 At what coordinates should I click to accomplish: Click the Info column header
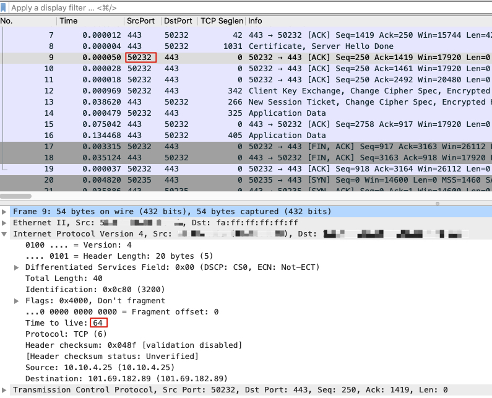(369, 20)
